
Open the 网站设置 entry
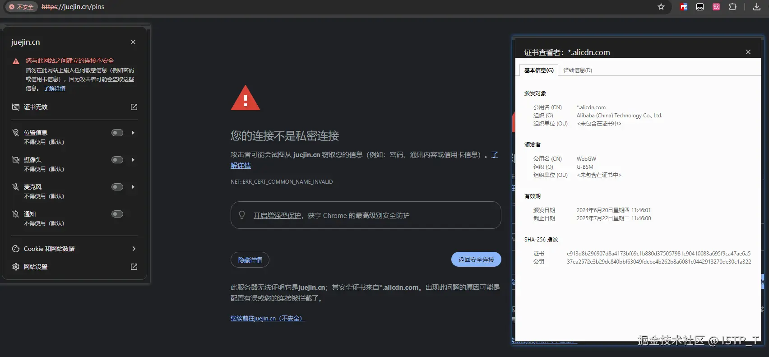[74, 267]
